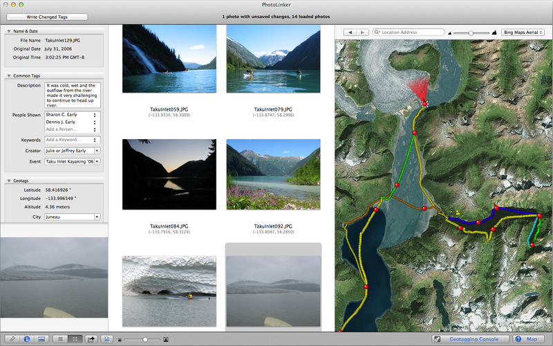The image size is (553, 346).
Task: Click the map forward arrow button
Action: 362,32
